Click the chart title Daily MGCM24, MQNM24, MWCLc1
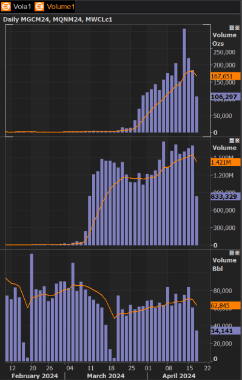The width and height of the screenshot is (242, 380). (58, 19)
